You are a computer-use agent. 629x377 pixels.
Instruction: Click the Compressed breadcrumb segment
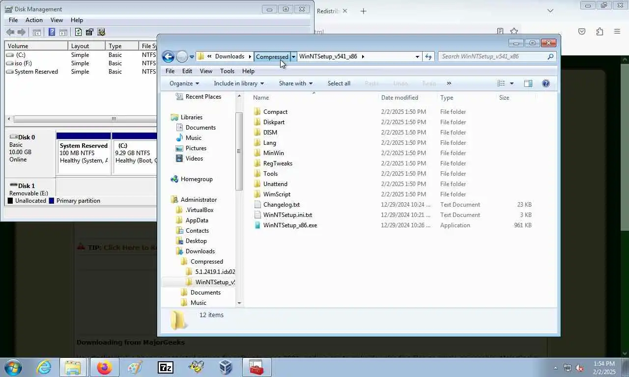point(272,56)
